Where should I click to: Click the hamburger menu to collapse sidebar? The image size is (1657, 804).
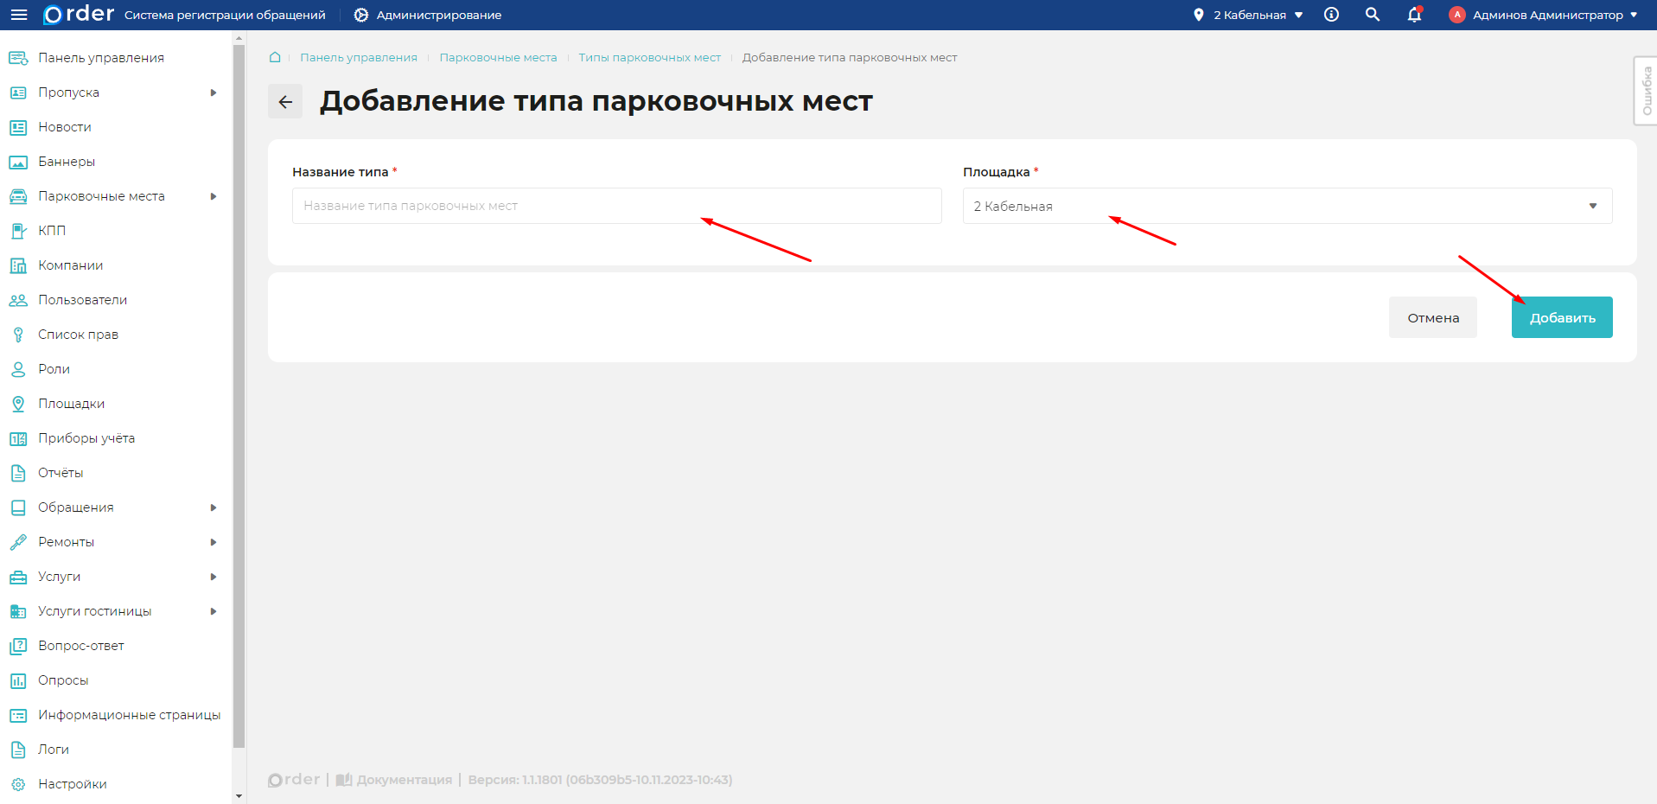point(18,15)
